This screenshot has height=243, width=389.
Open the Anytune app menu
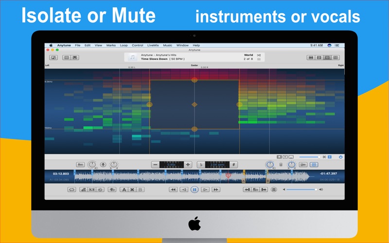64,45
